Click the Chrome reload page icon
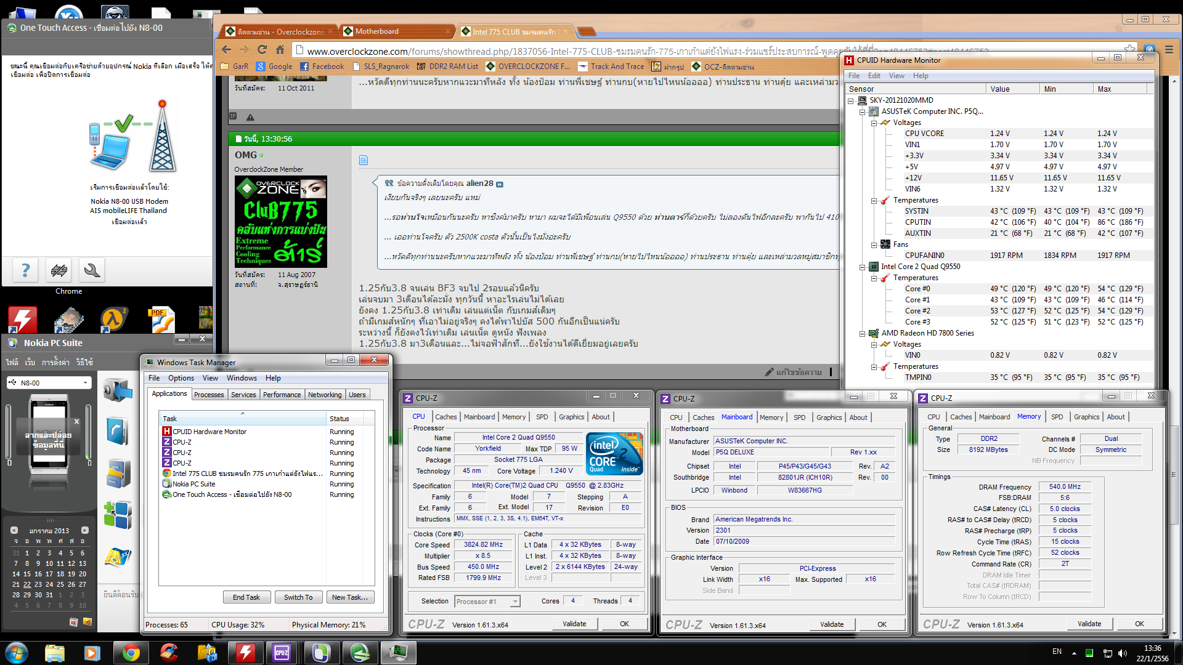Viewport: 1183px width, 665px height. coord(262,50)
